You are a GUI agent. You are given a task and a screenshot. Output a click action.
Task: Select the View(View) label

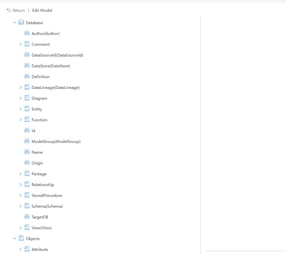pyautogui.click(x=42, y=228)
